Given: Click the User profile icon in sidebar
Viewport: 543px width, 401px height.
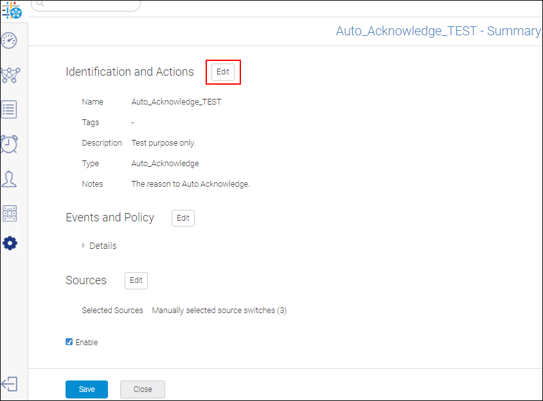Looking at the screenshot, I should (x=10, y=179).
